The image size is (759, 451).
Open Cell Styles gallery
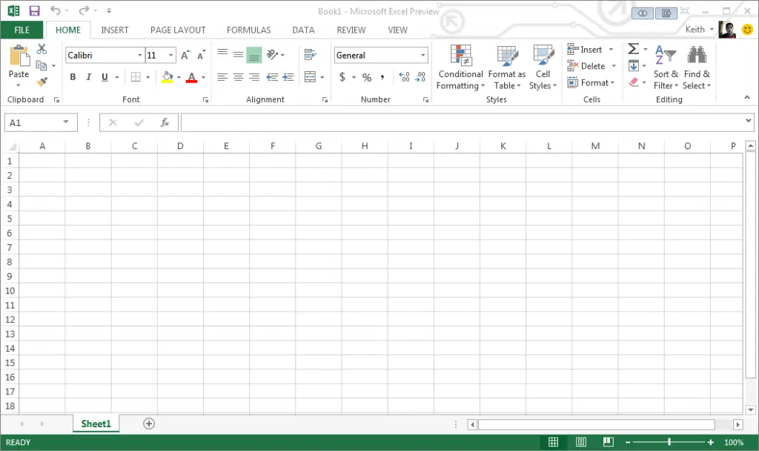[543, 67]
